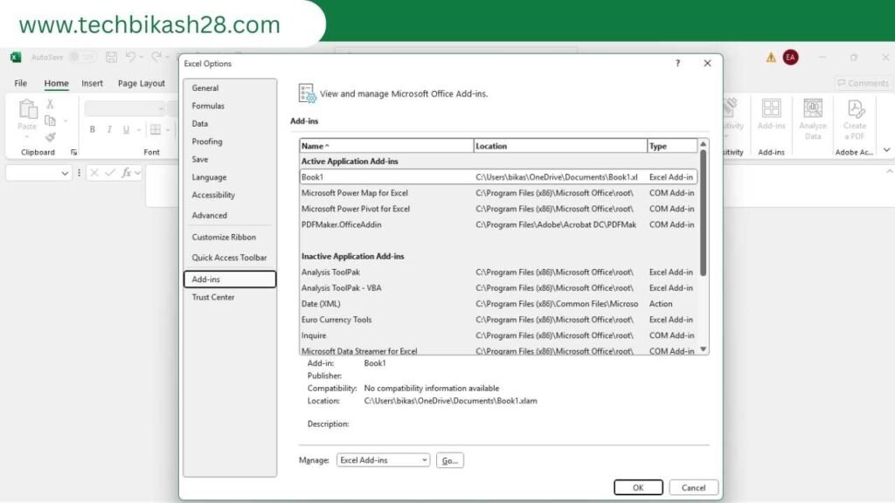Open the Borders dropdown arrow
895x503 pixels.
pos(168,130)
